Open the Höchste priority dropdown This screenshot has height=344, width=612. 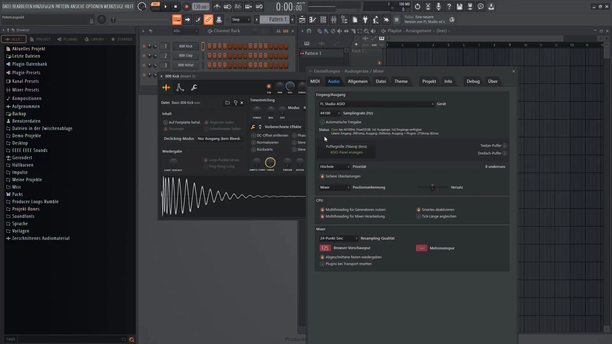coord(334,167)
